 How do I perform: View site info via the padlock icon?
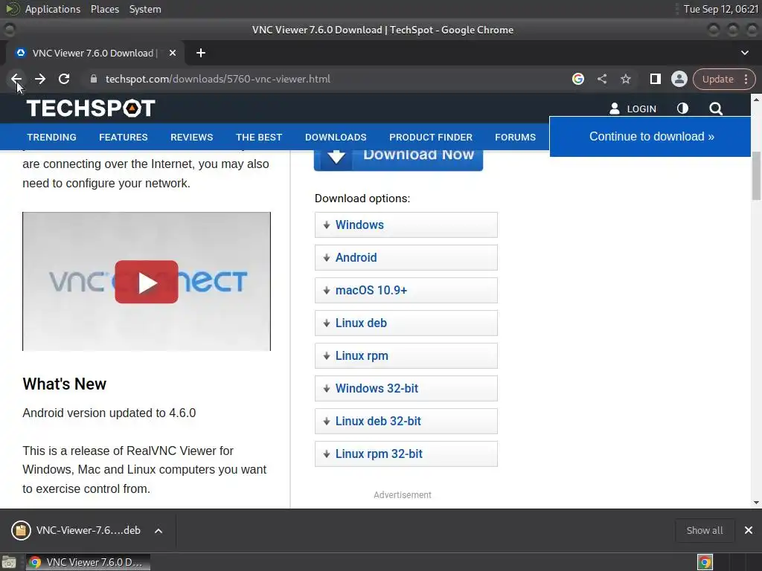(x=94, y=79)
